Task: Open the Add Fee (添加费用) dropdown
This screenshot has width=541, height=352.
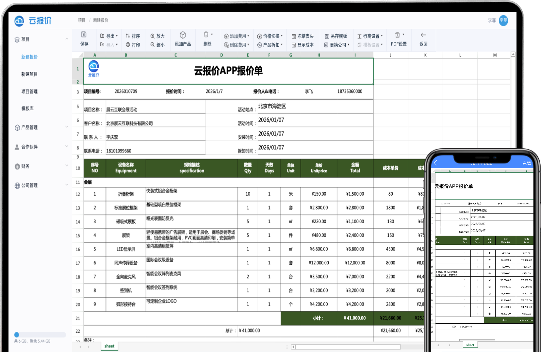Action: [237, 36]
